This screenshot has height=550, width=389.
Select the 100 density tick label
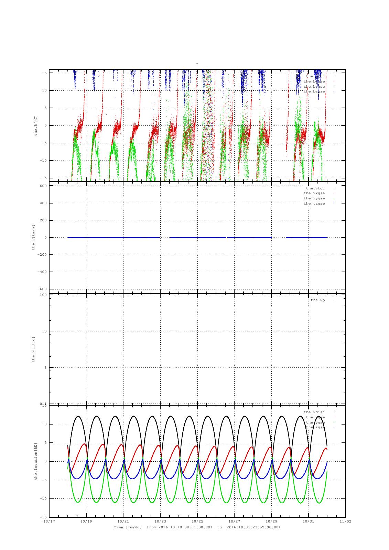pos(43,295)
